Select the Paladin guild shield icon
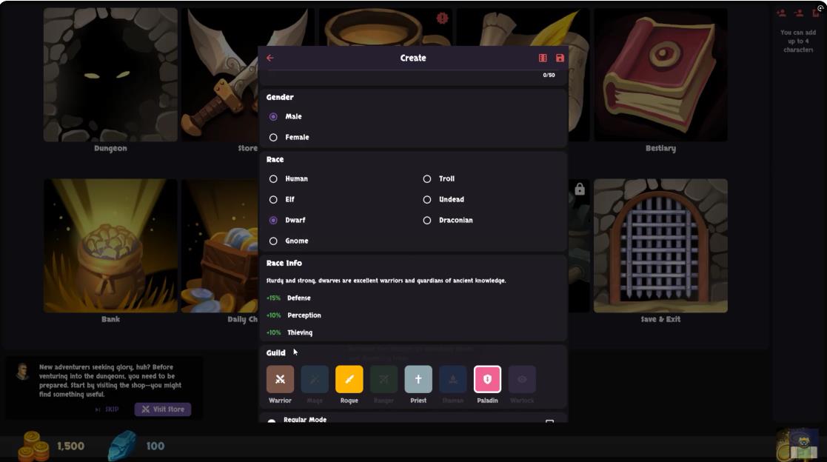The width and height of the screenshot is (827, 462). (x=487, y=379)
